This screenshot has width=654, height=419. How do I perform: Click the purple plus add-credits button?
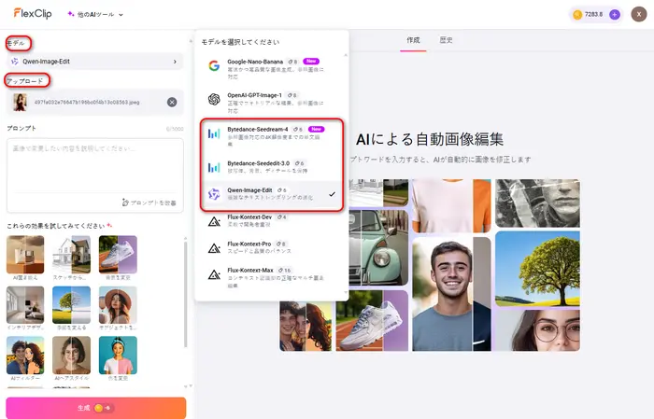coord(615,15)
